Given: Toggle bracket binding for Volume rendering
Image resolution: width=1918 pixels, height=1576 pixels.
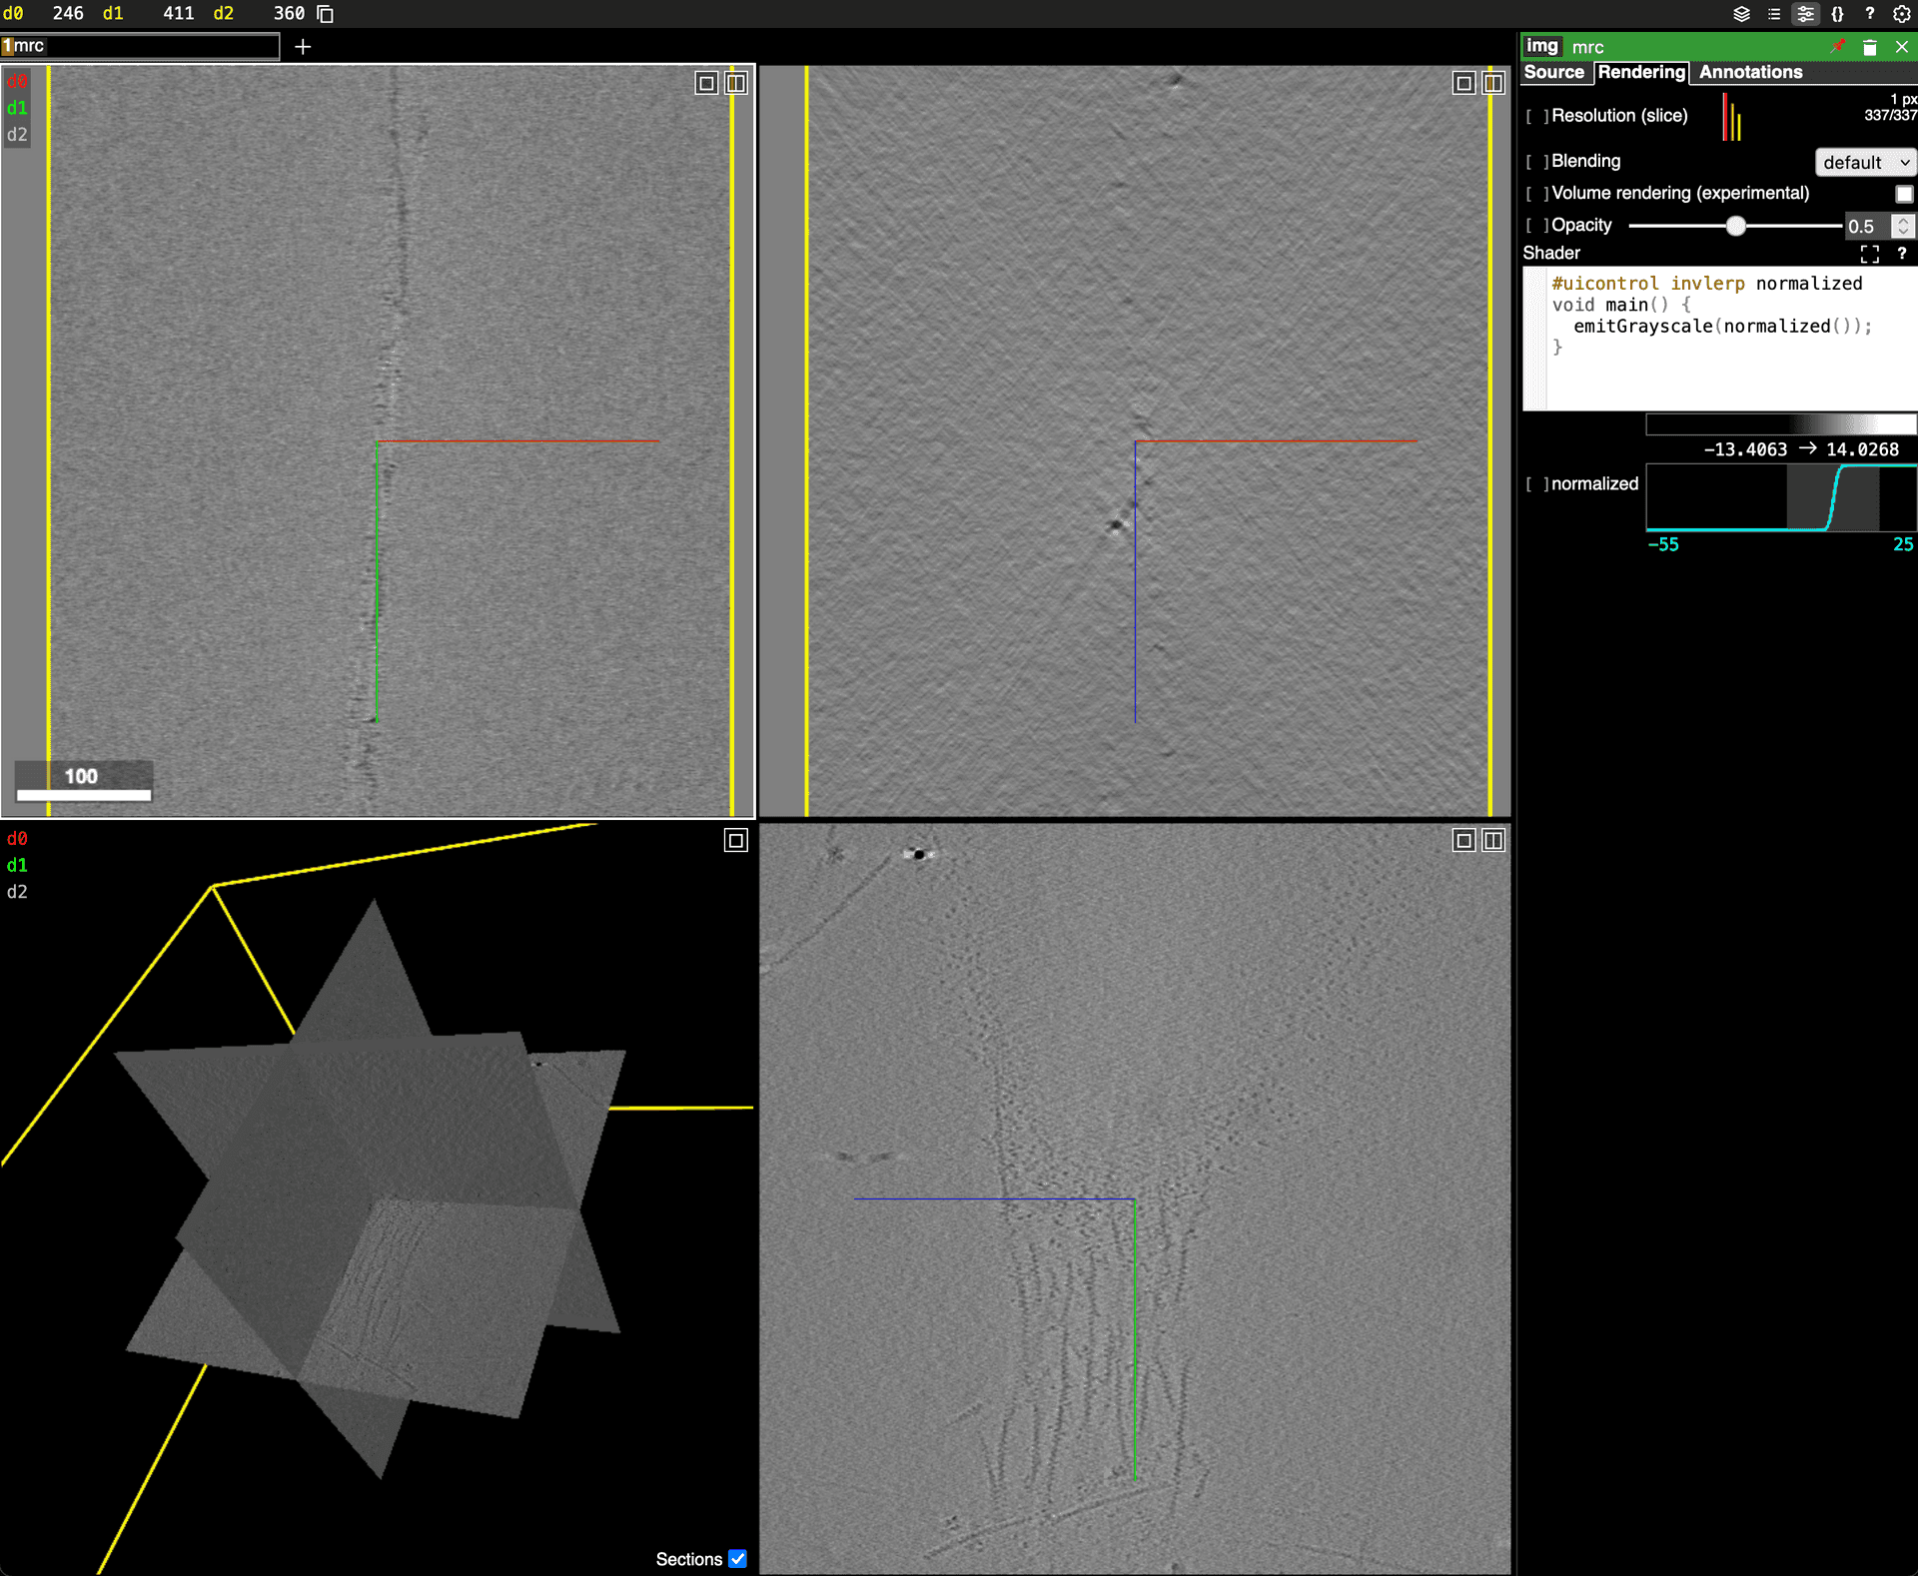Looking at the screenshot, I should [x=1537, y=193].
